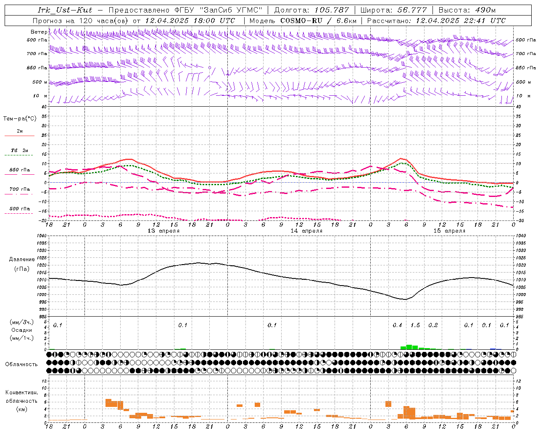Select the 850 гПа temperature legend entry
The width and height of the screenshot is (538, 430).
tap(20, 170)
